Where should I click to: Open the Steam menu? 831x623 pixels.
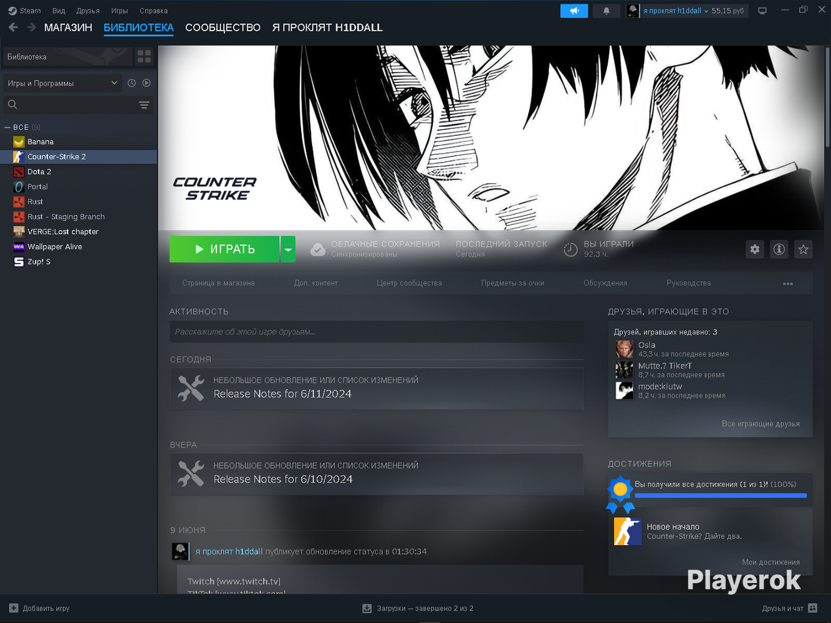pyautogui.click(x=24, y=11)
